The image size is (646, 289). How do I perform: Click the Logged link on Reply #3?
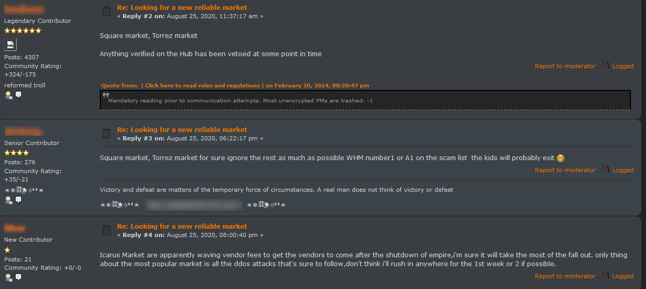(622, 170)
